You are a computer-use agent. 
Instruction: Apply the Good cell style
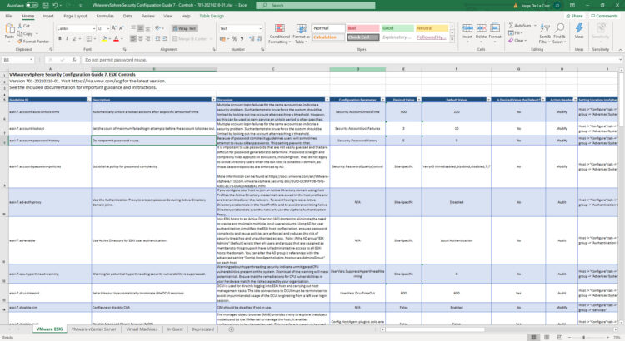click(397, 28)
